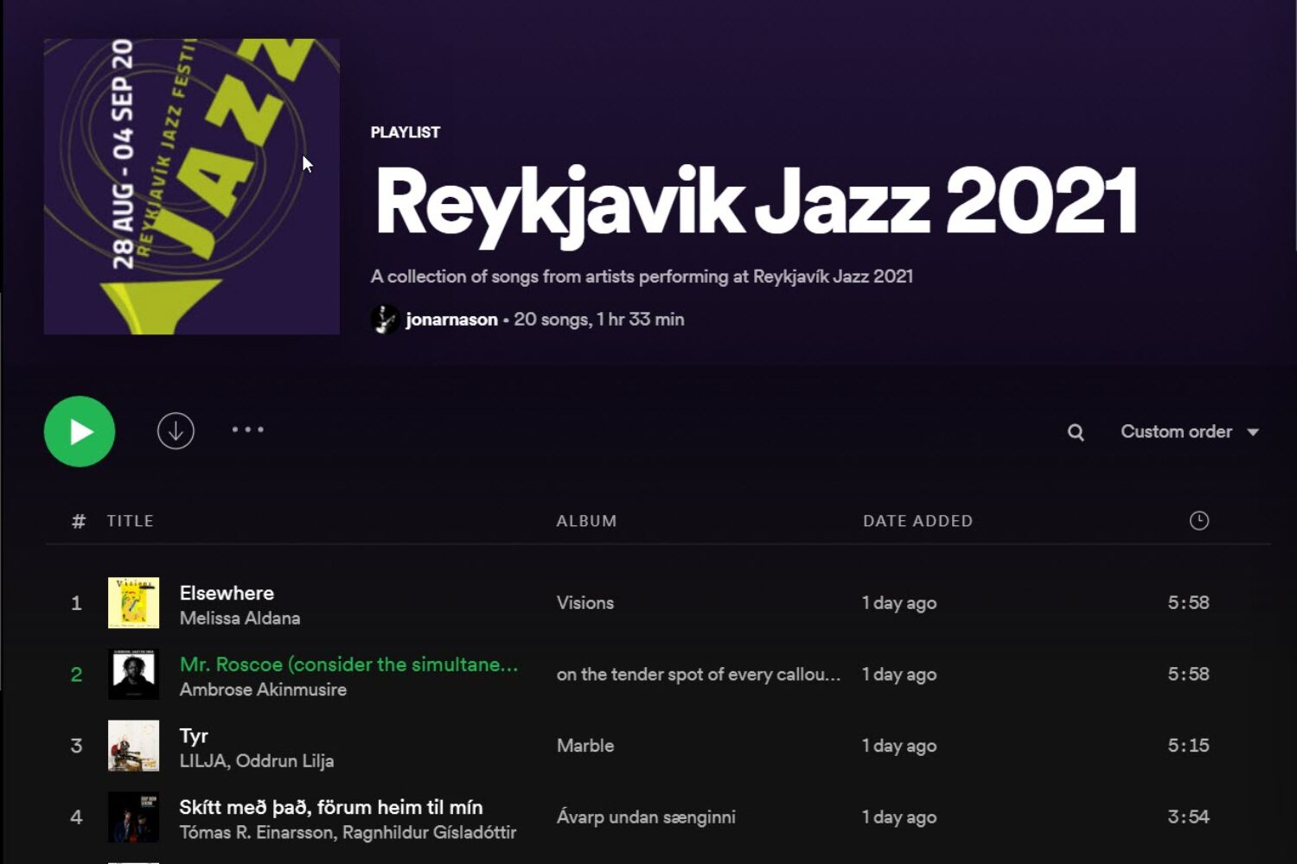Viewport: 1297px width, 864px height.
Task: Click the clock duration column icon
Action: pos(1198,520)
